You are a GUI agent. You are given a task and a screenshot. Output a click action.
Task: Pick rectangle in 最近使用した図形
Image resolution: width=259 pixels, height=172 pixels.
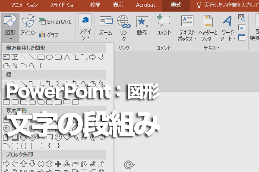[x=41, y=57]
